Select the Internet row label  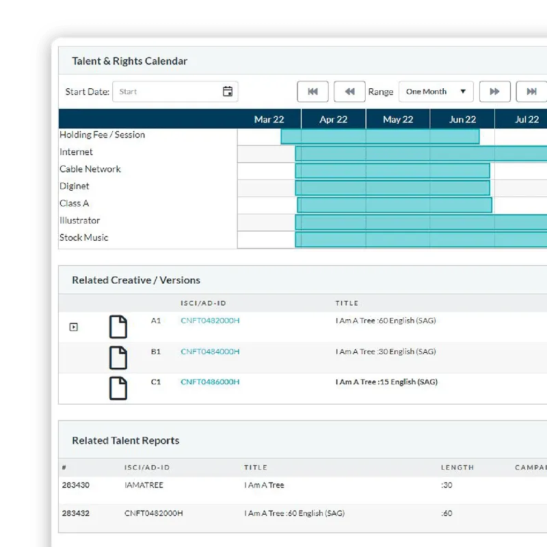point(76,152)
